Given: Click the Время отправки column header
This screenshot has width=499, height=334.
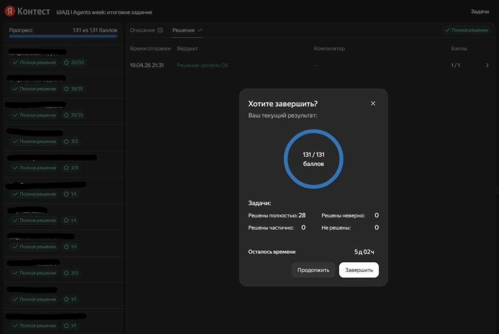Looking at the screenshot, I should pyautogui.click(x=150, y=48).
